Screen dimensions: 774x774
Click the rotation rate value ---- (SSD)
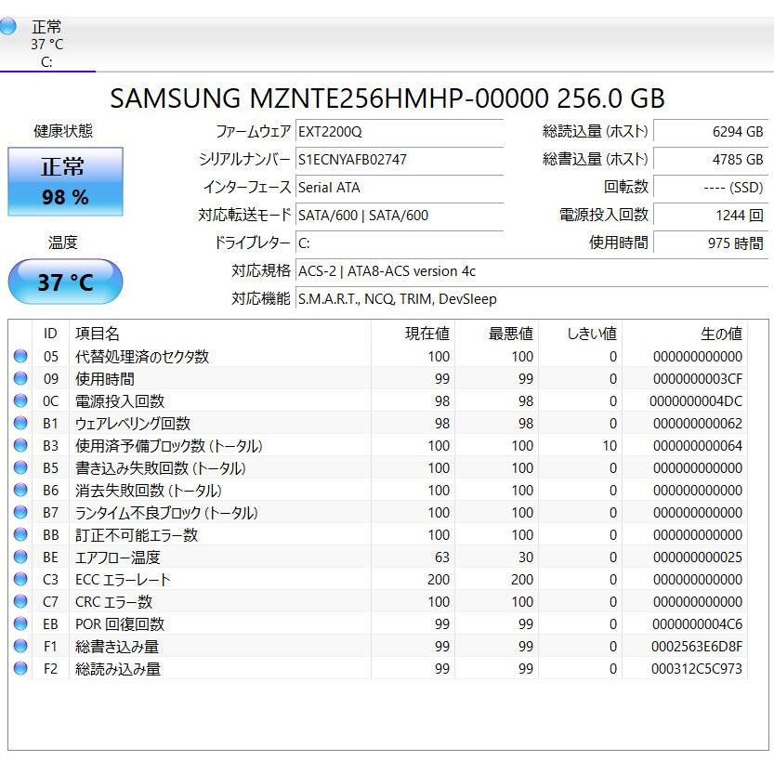710,188
